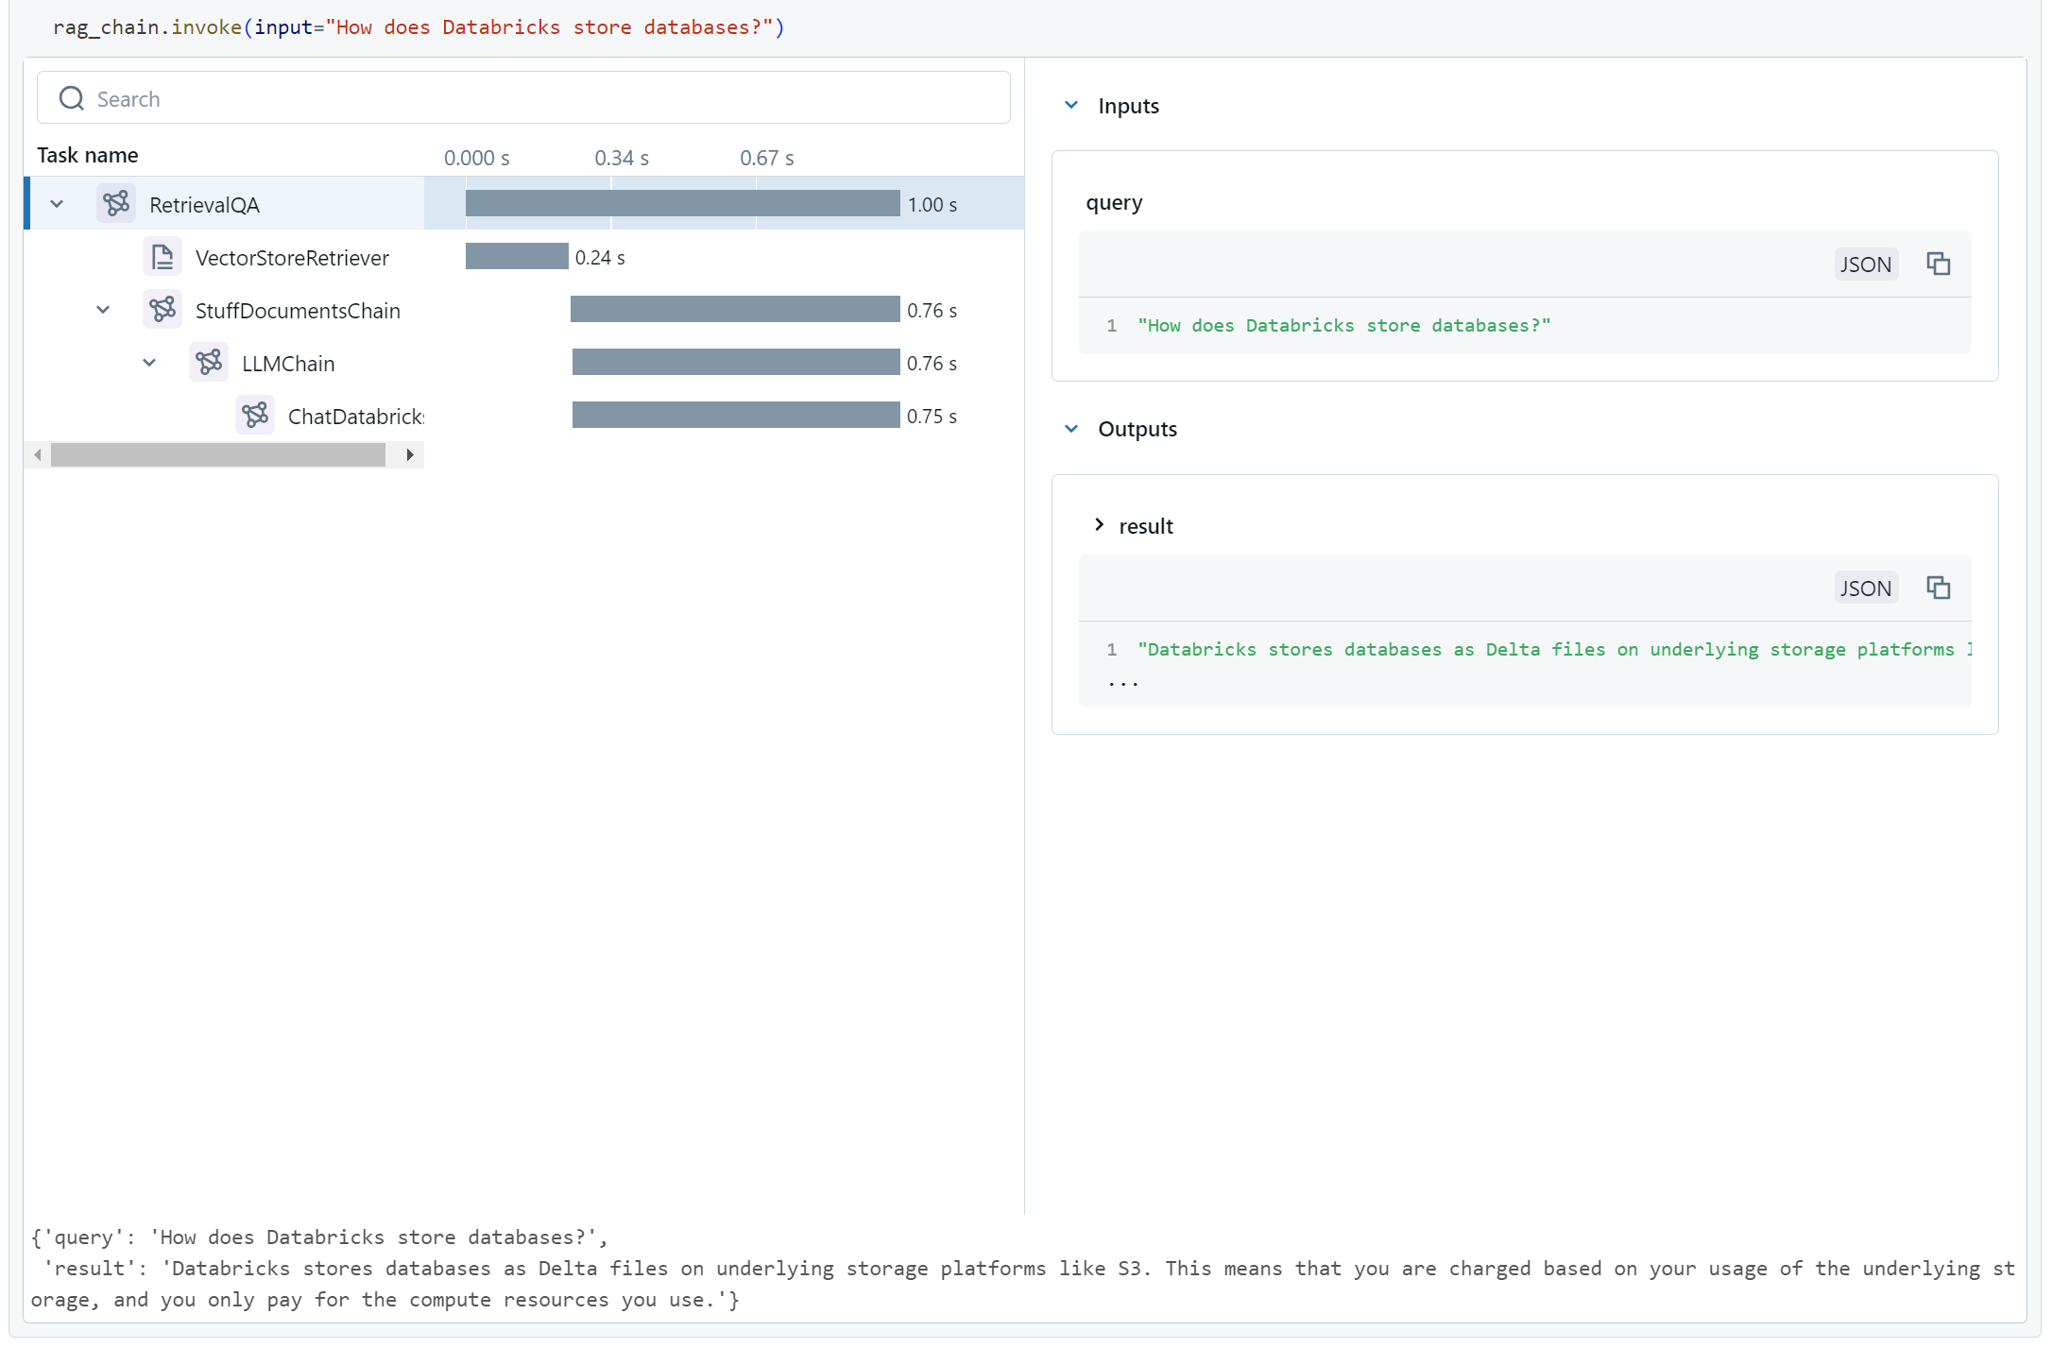The image size is (2052, 1348).
Task: Collapse the RetrievalQA tree node
Action: [57, 204]
